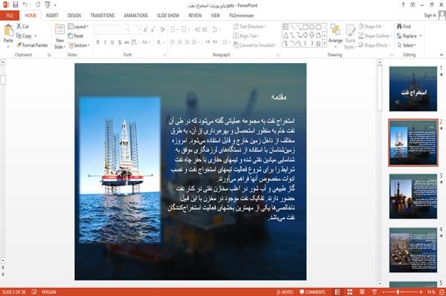Click the Paste icon in Clipboard group

[8, 30]
